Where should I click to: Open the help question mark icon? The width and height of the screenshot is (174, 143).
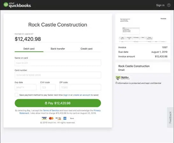[169, 5]
